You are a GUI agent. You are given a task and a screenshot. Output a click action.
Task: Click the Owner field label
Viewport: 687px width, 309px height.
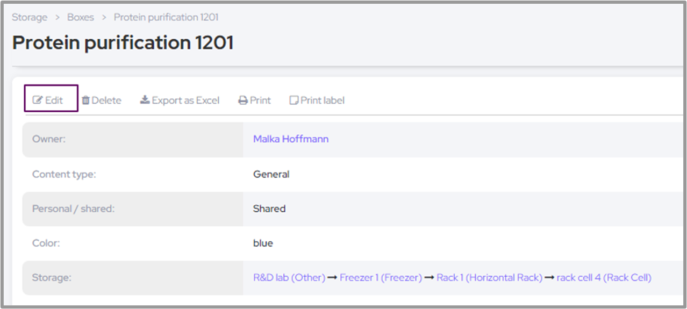tap(49, 139)
